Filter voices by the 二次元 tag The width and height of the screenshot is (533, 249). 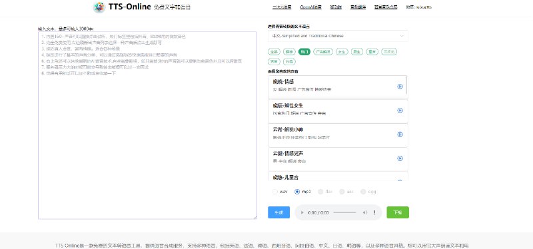tap(389, 52)
